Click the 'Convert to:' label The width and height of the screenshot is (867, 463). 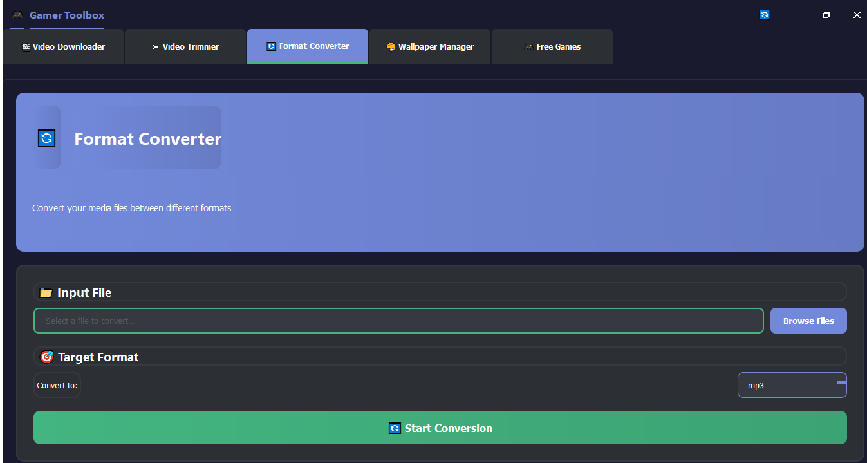coord(57,385)
